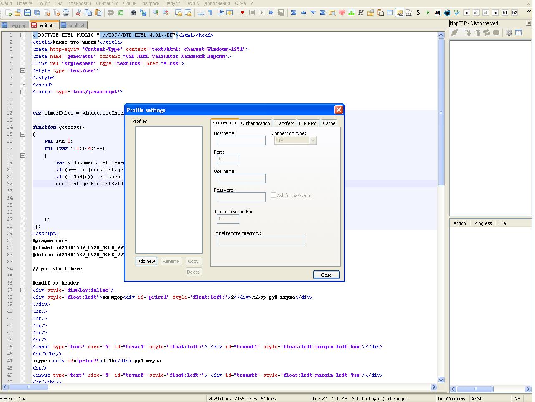Collapse the fold marker at line 37
Image resolution: width=535 pixels, height=402 pixels.
click(23, 290)
